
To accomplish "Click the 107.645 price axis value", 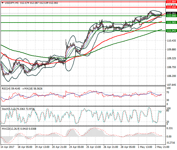I will (x=171, y=85).
